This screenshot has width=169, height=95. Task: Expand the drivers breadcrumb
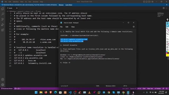(27, 11)
